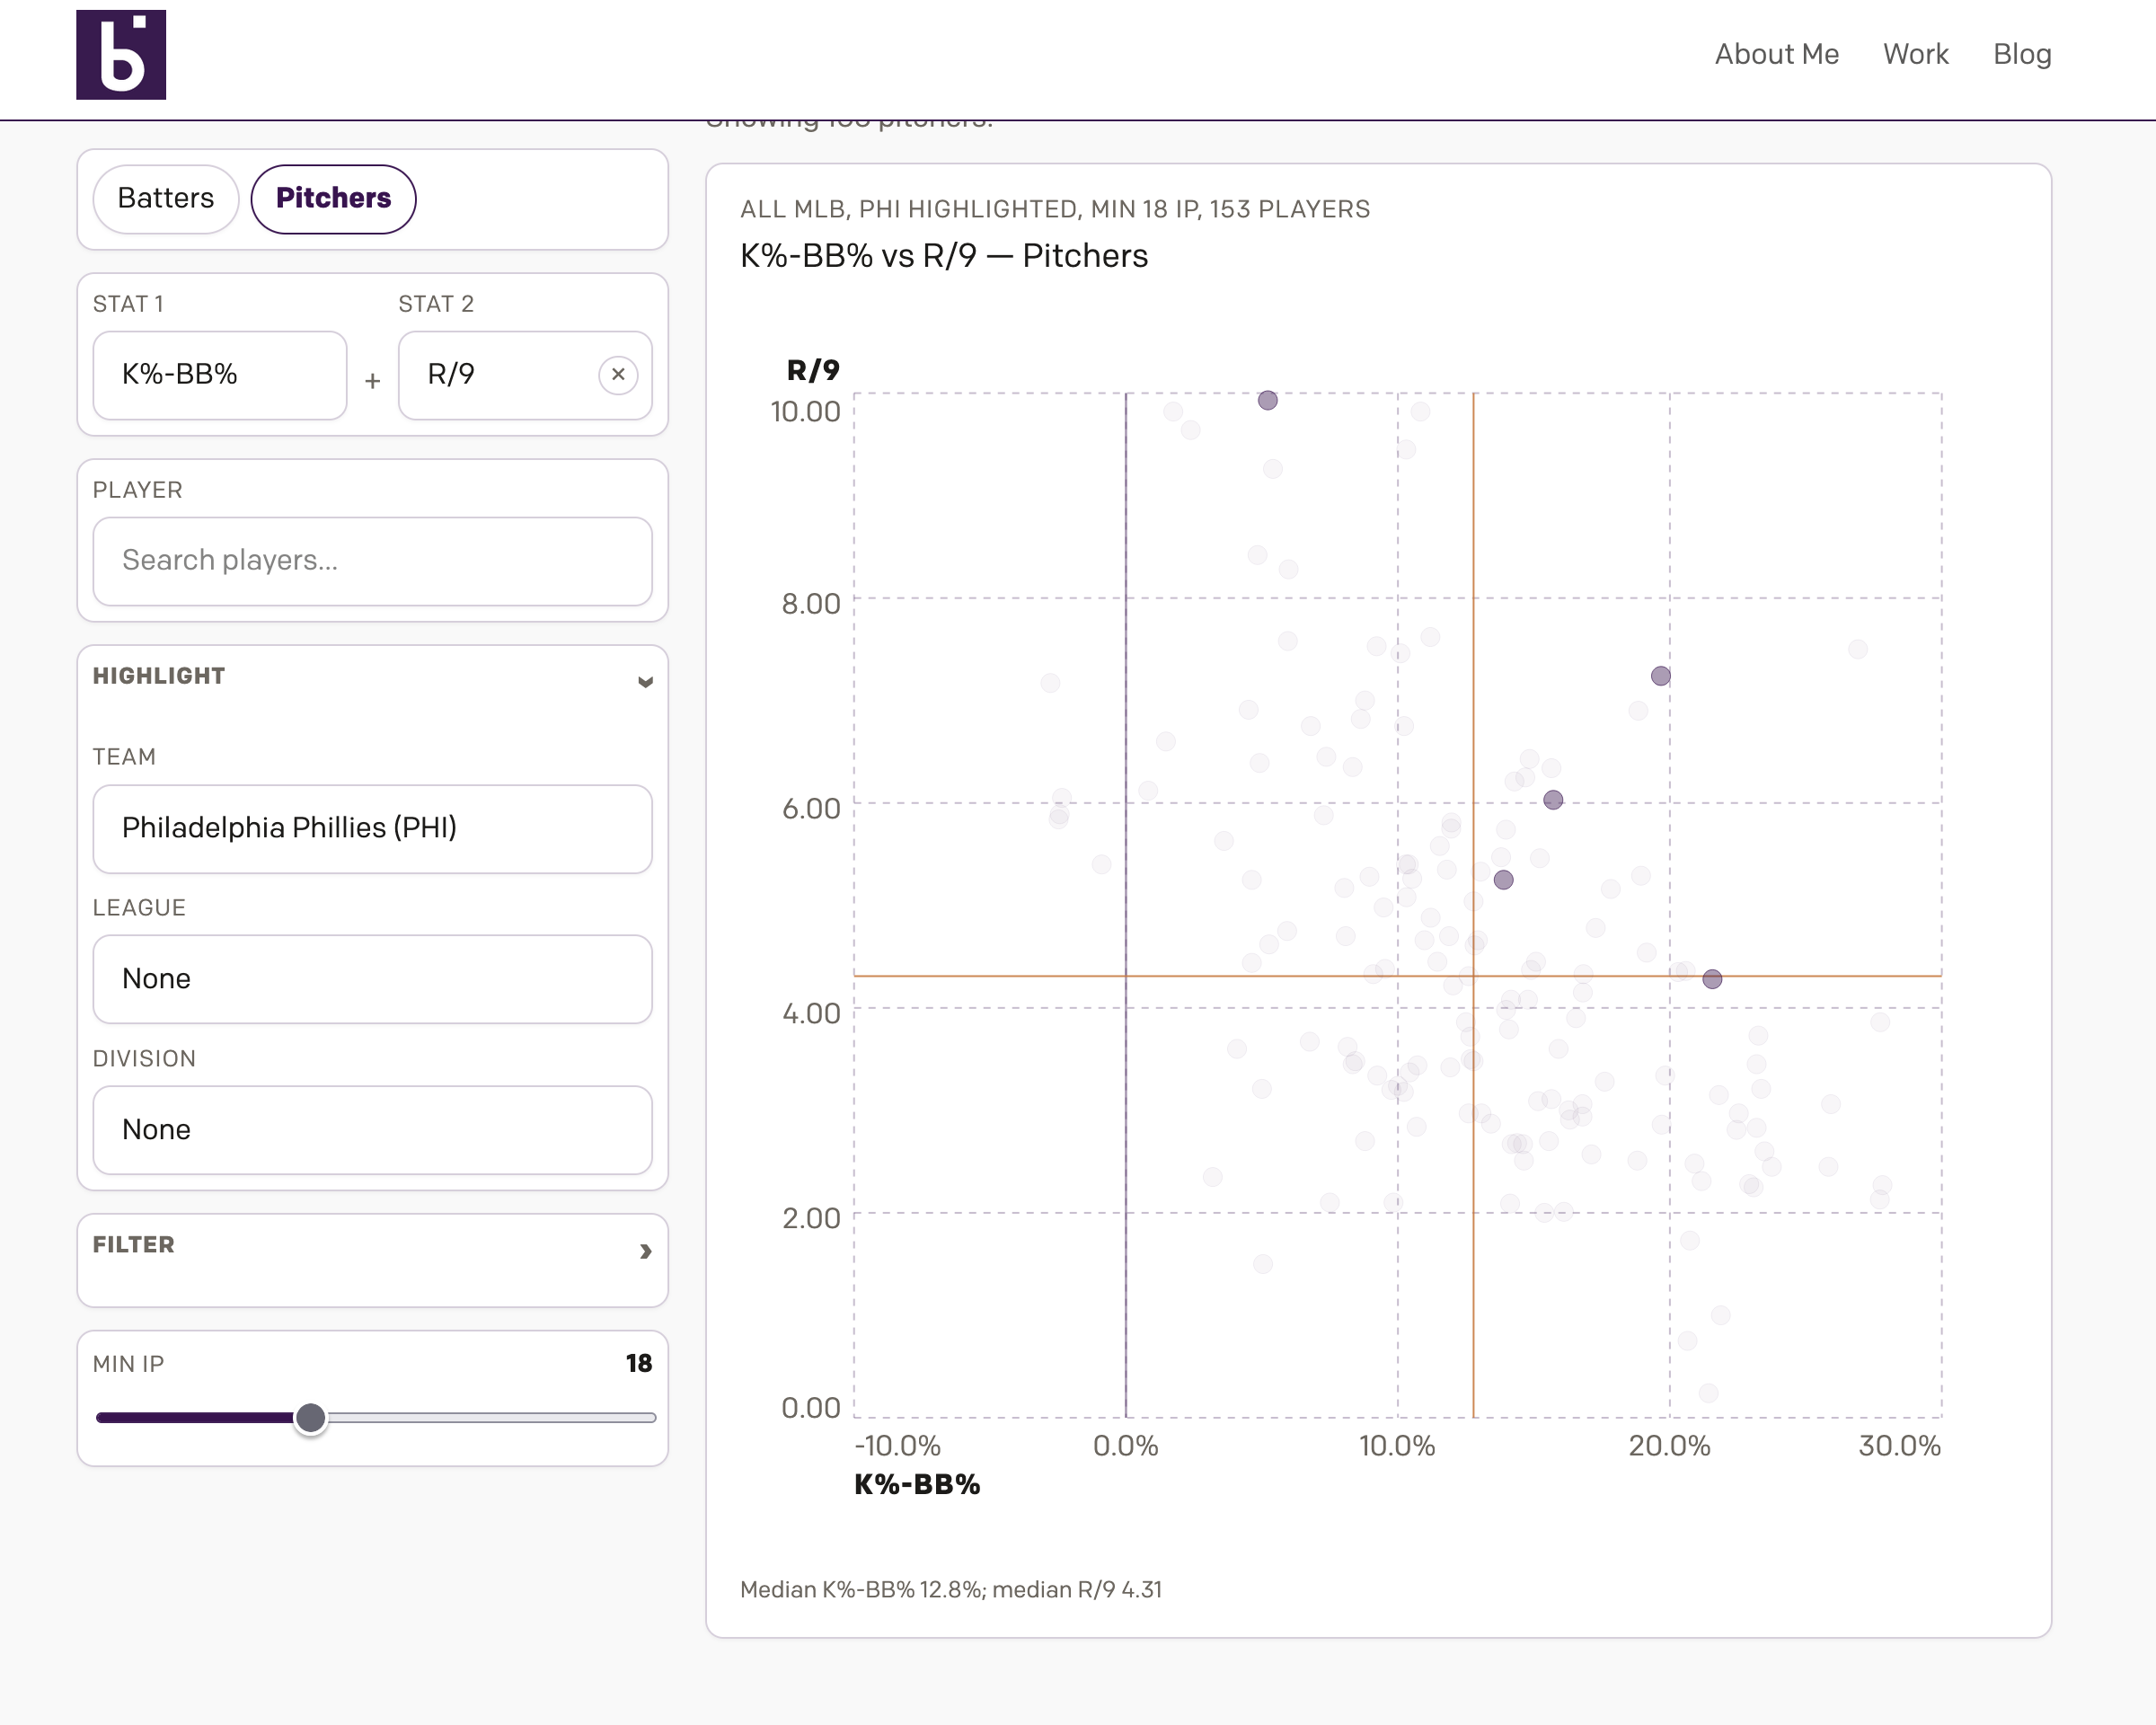2156x1725 pixels.
Task: Click the Min IP slider handle
Action: [x=311, y=1417]
